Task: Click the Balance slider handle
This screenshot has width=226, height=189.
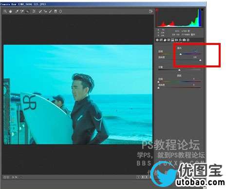Action: pyautogui.click(x=179, y=70)
